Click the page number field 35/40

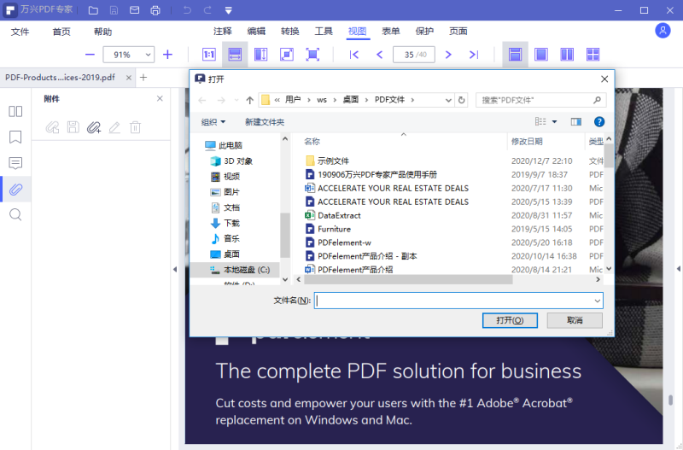point(414,55)
